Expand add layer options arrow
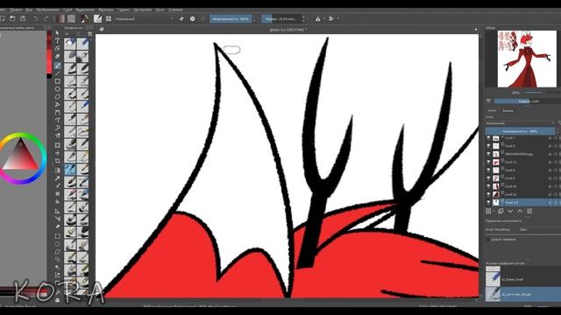561x315 pixels. tap(494, 211)
